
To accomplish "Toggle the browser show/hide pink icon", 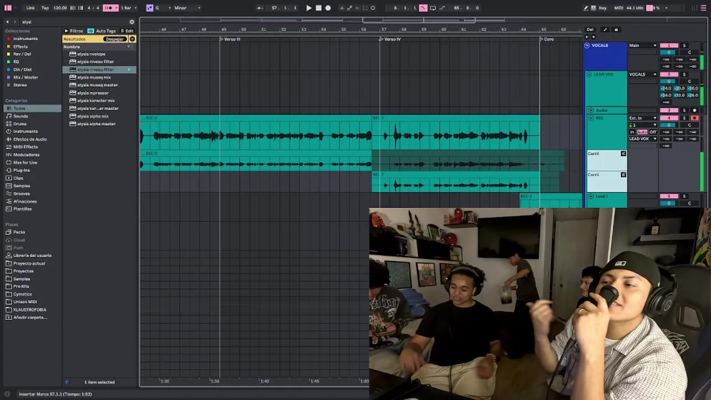I will (8, 8).
